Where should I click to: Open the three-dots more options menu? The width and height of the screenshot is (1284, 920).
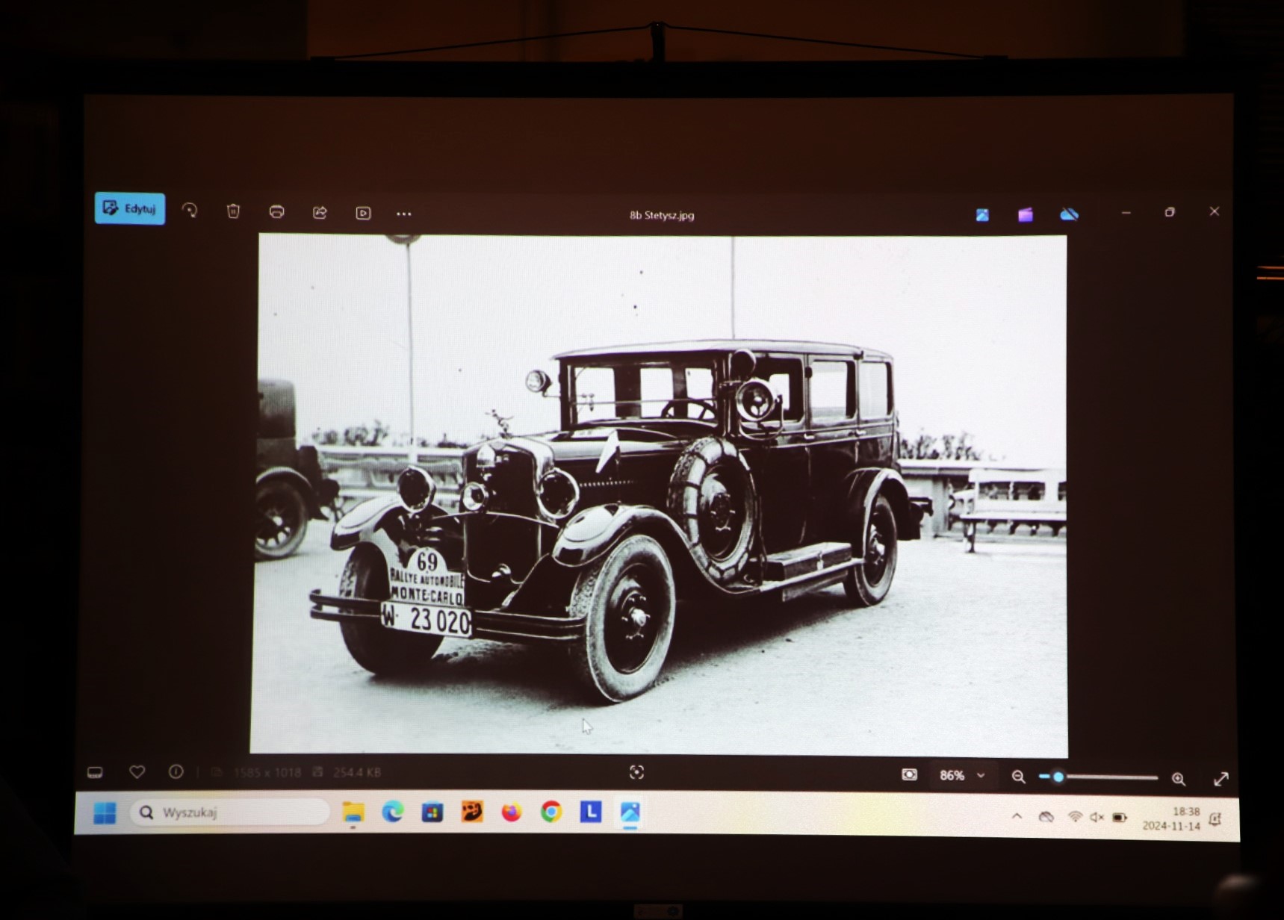(404, 214)
